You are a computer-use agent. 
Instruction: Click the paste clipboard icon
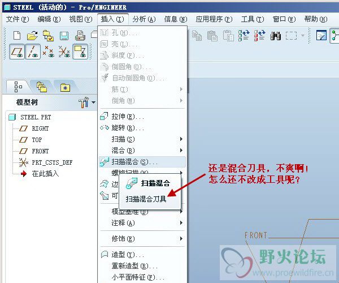(212, 36)
